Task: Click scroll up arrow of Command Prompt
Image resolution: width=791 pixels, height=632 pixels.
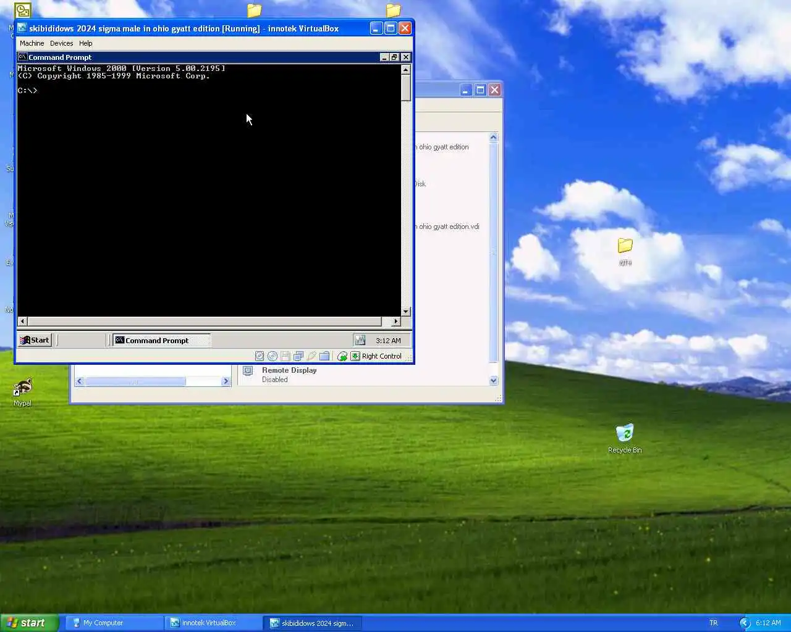Action: tap(406, 70)
